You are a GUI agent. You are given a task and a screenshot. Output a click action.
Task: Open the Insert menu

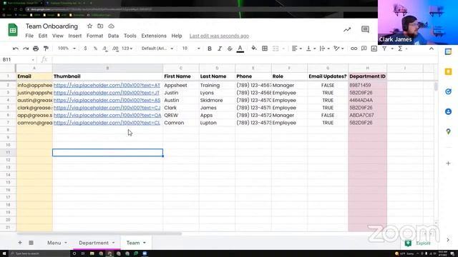[x=74, y=36]
